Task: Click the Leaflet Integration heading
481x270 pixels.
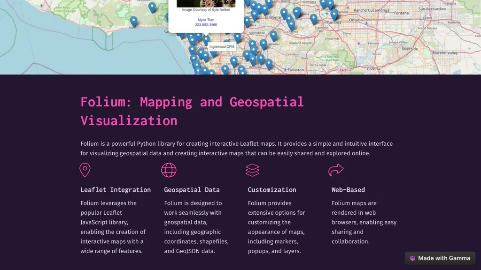Action: (x=116, y=190)
